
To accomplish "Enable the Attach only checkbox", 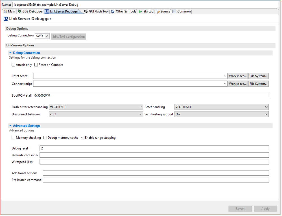I will pos(13,64).
